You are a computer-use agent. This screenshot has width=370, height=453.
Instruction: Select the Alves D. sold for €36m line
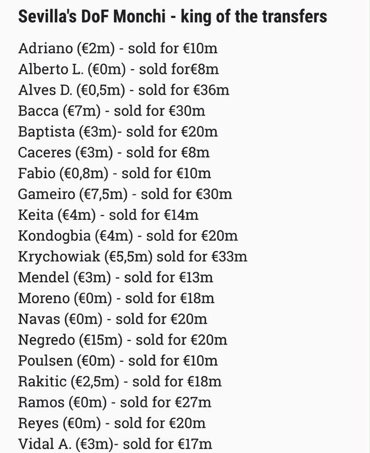tap(124, 90)
